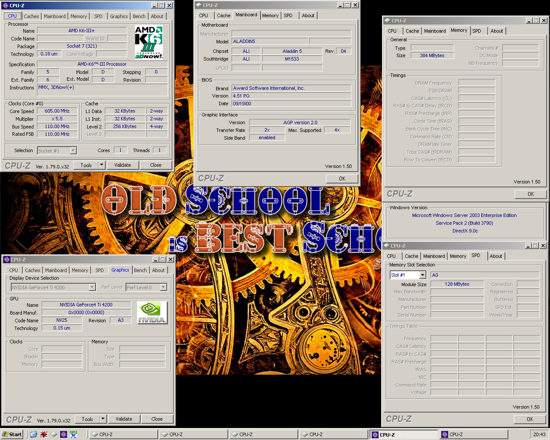Viewport: 550px width, 440px height.
Task: Launch Super Pi from the quick launch bar
Action: click(73, 434)
